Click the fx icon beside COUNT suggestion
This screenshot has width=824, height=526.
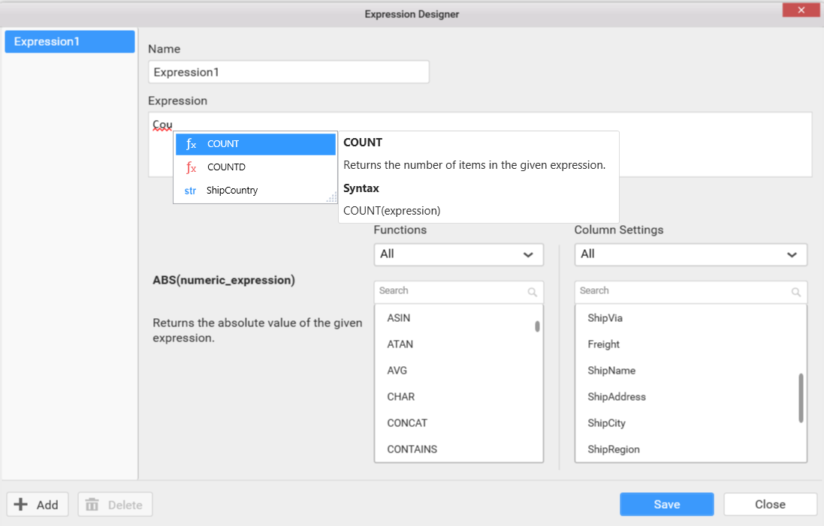point(191,144)
